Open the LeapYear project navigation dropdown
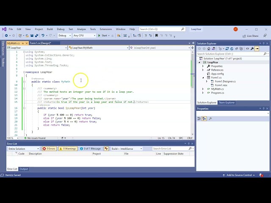Screen dimensions: 271x203 [x=37, y=48]
